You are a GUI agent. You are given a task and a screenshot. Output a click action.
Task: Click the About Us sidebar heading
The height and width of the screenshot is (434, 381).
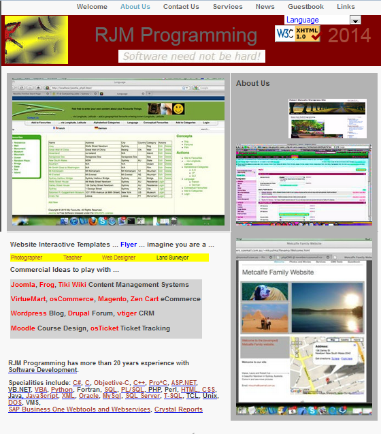click(x=252, y=83)
